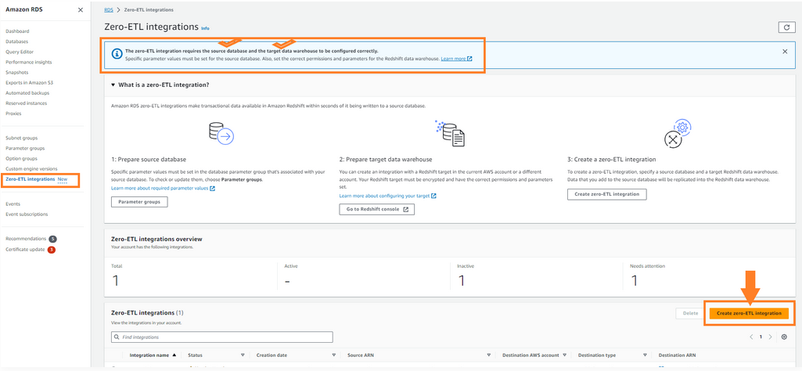Screen dimensions: 802x371
Task: Open Recommendations in sidebar
Action: coord(26,239)
